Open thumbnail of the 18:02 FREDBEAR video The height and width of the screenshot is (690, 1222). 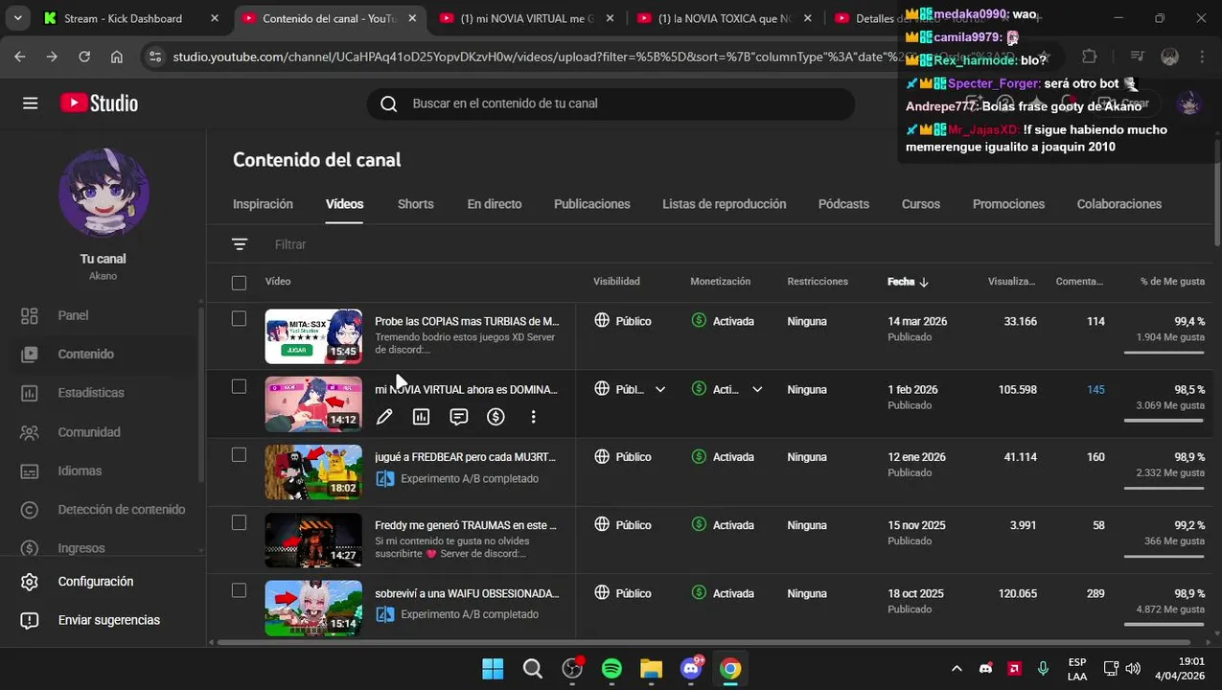313,471
